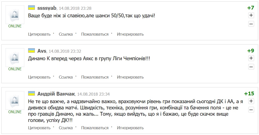Viewport: 259px width, 135px height.
Task: Open Андрій Ванчак's avatar thumbnail
Action: tap(15, 100)
